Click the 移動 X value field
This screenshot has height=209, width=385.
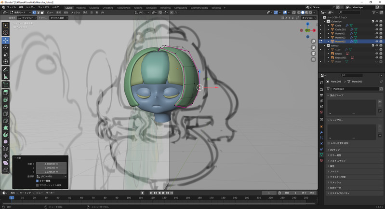(50, 164)
